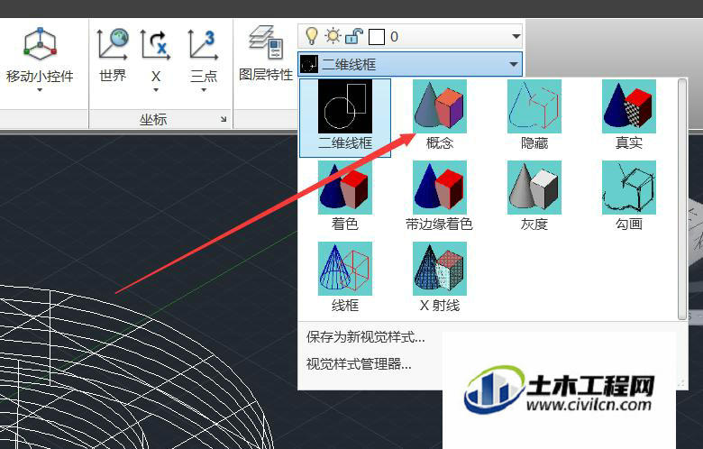The image size is (703, 449).
Task: Toggle the layer lock padlock icon
Action: point(353,36)
